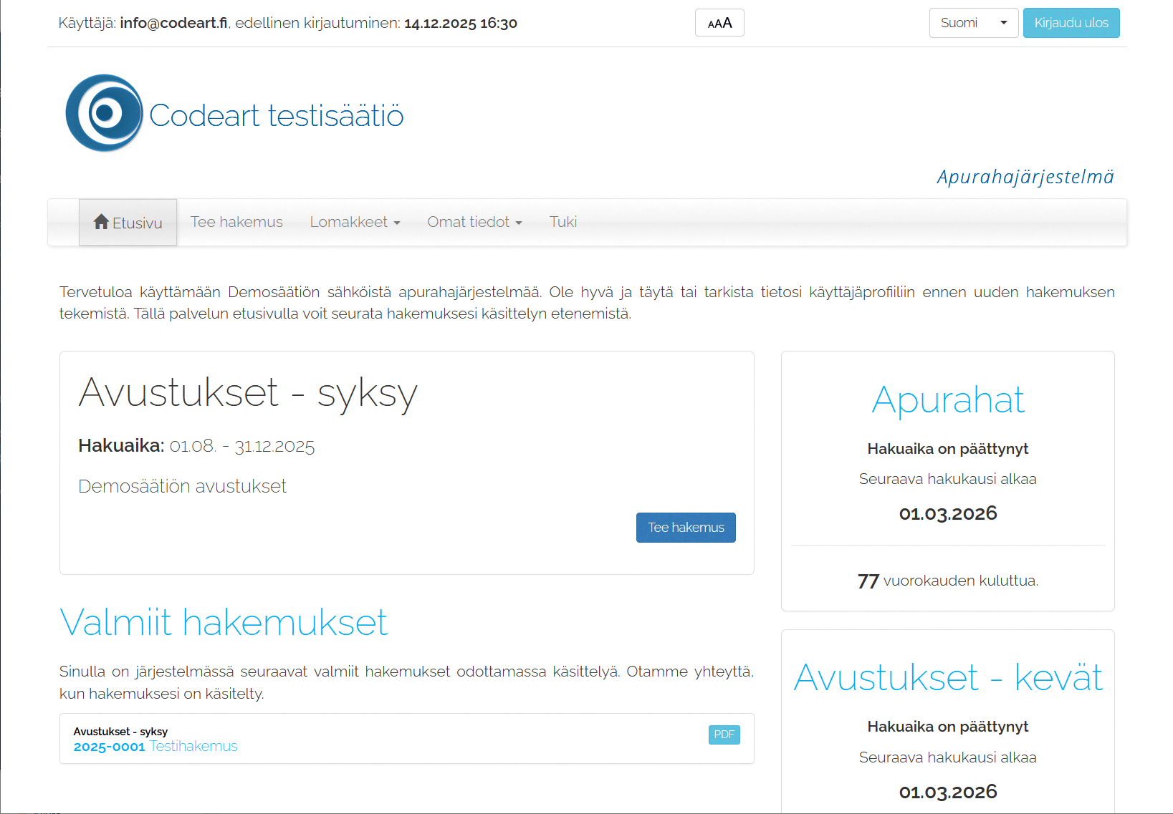Click the Avustukset - syksy heading
The width and height of the screenshot is (1173, 814).
[248, 393]
